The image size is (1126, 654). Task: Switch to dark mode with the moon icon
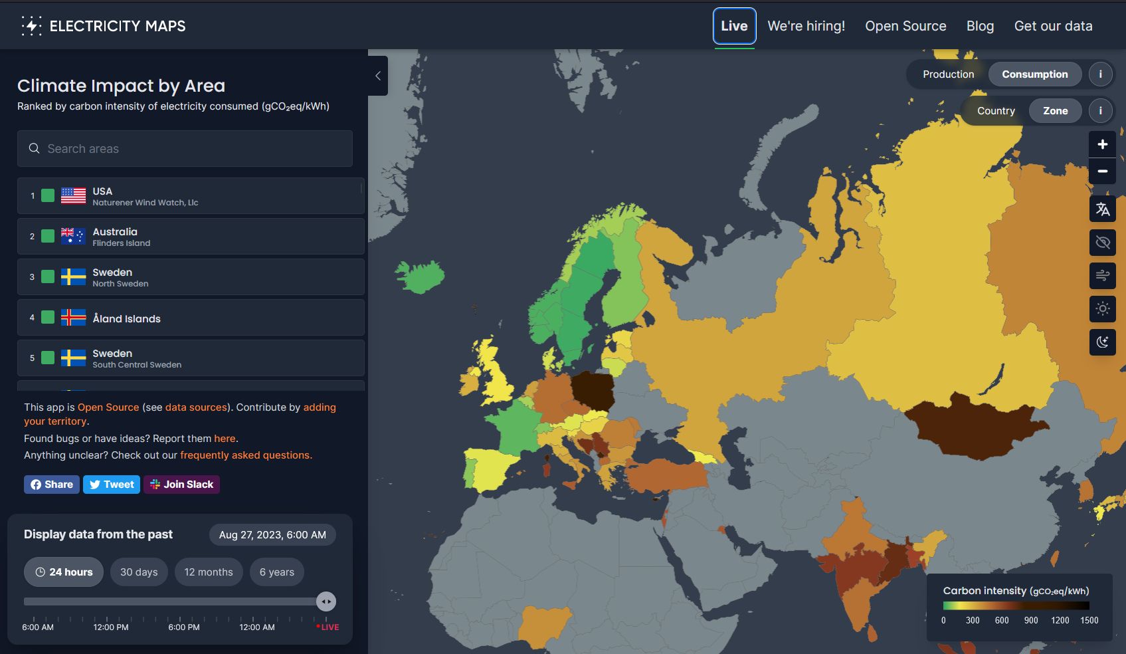[x=1102, y=342]
